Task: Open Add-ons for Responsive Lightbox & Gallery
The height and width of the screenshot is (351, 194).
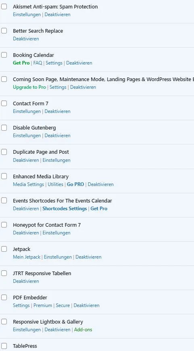Action: (x=83, y=330)
